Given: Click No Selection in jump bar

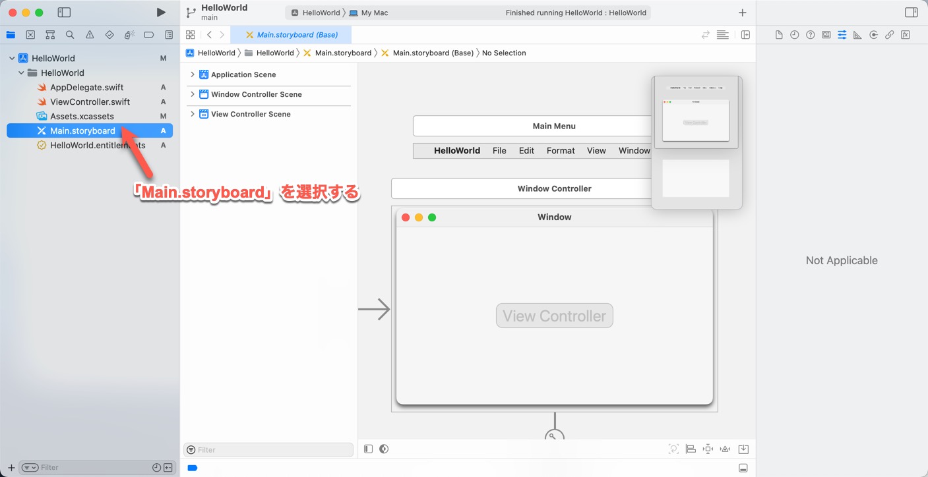Looking at the screenshot, I should pyautogui.click(x=504, y=53).
